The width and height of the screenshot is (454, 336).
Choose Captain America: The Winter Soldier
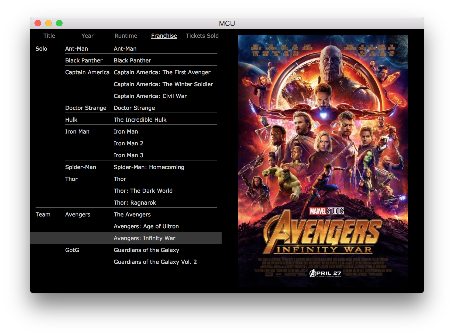163,84
